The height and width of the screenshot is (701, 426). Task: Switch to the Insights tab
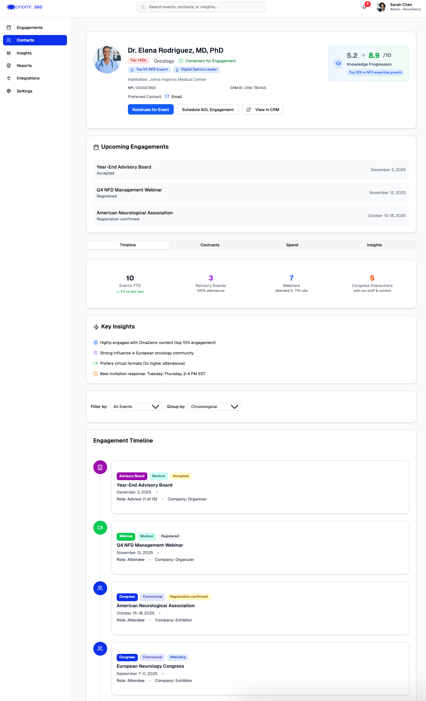[375, 245]
